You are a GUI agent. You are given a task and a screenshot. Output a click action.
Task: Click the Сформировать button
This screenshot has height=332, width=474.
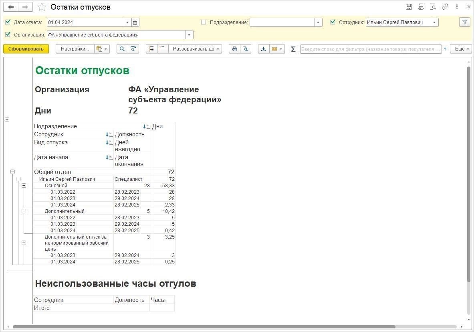[x=26, y=49]
